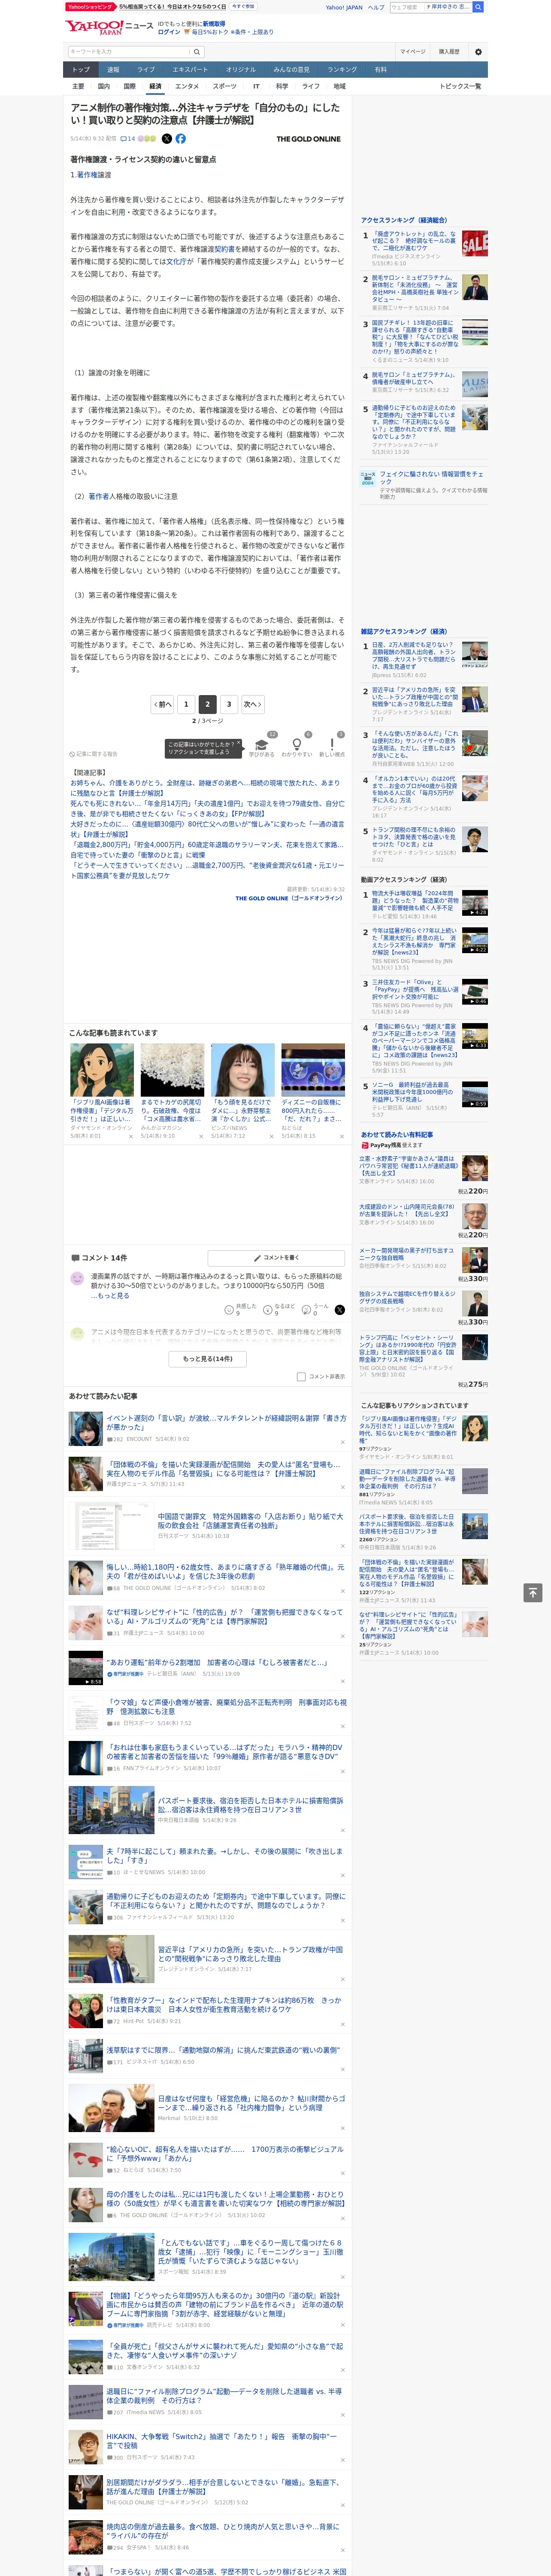Share article on X icon

[x=167, y=139]
